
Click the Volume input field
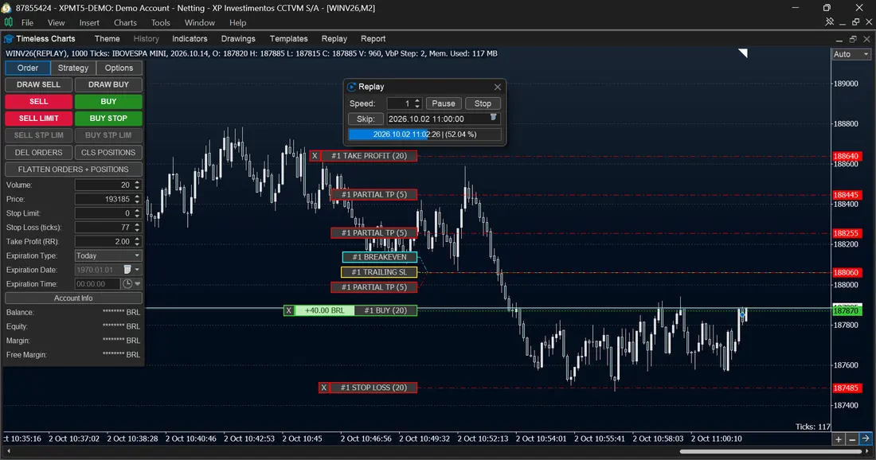click(x=104, y=185)
